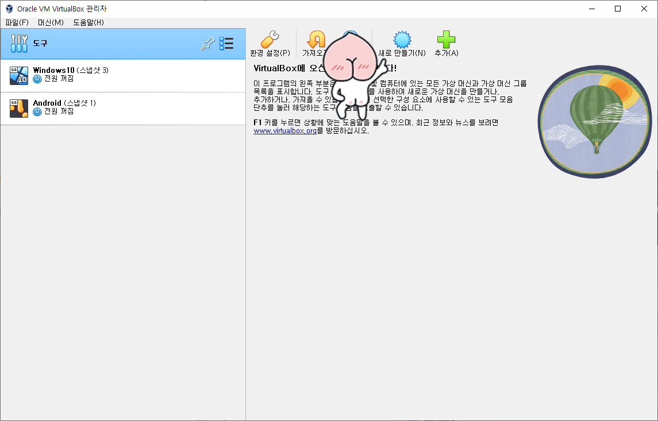658x421 pixels.
Task: Minimize the VirtualBox manager window
Action: tap(592, 9)
